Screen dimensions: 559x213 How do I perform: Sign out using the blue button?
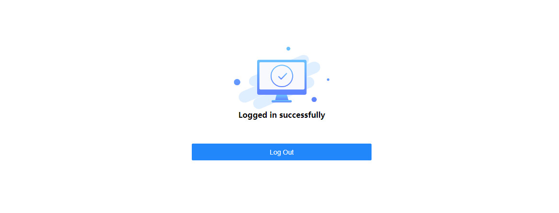point(281,152)
